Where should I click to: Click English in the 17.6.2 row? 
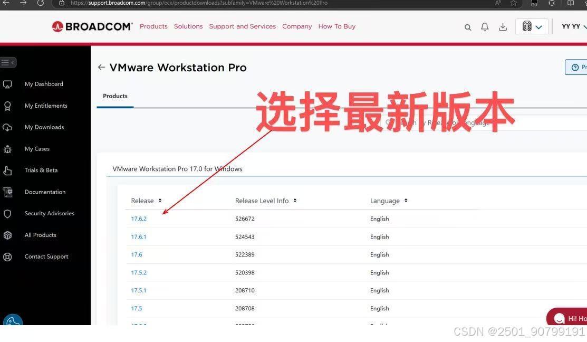click(x=380, y=218)
